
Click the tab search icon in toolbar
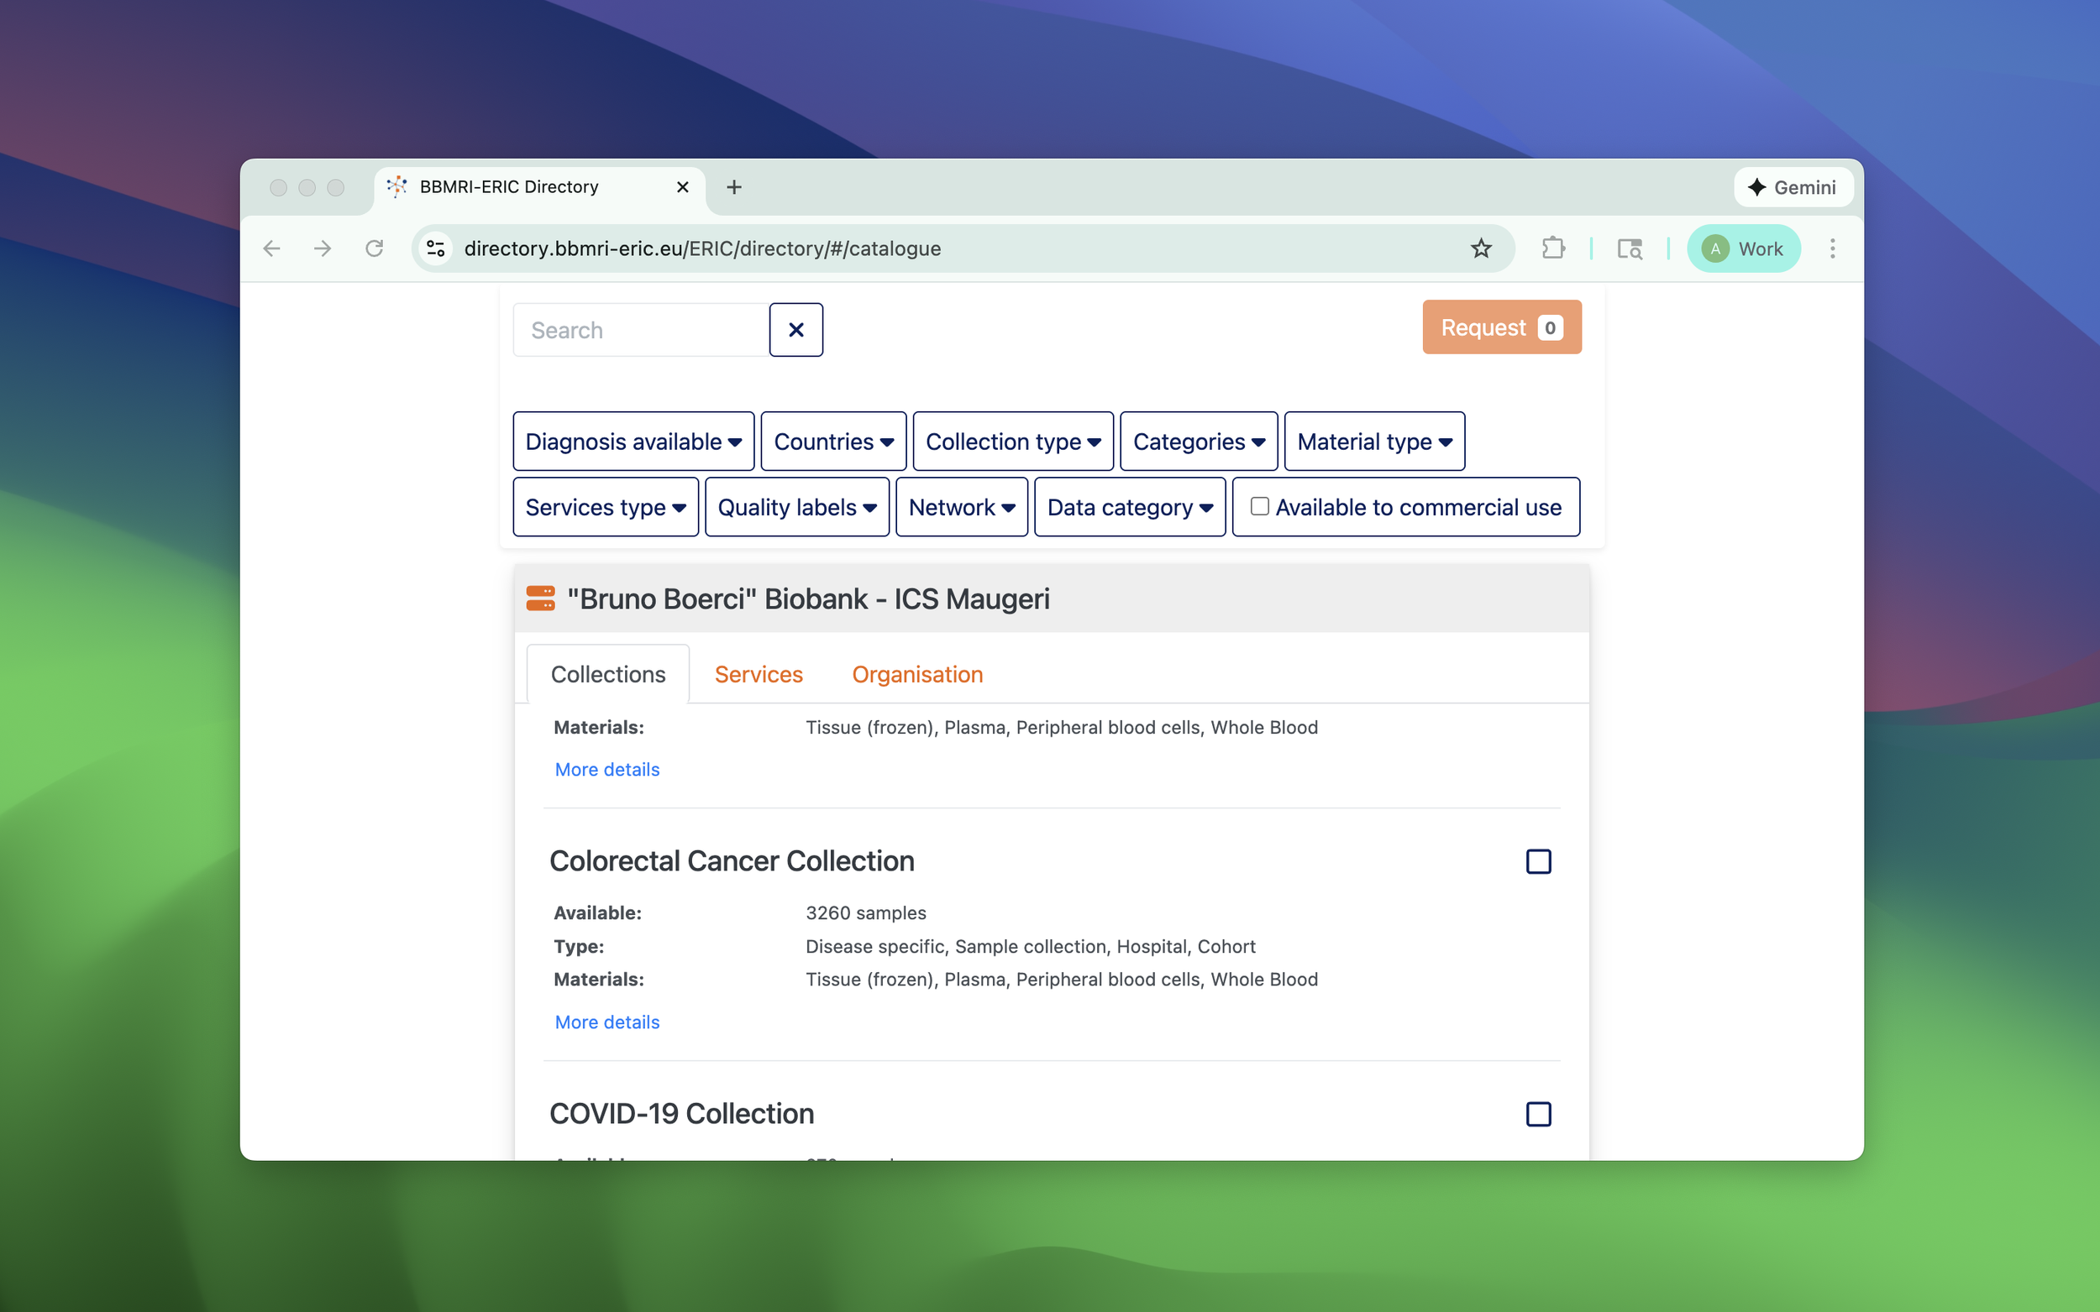[x=1629, y=249]
